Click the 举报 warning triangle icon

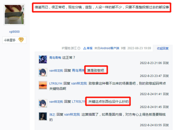[x=85, y=48]
